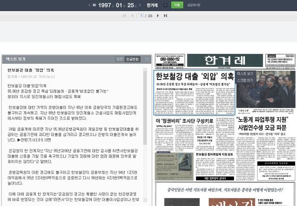Click the crowd photo on the front page
This screenshot has width=297, height=206.
click(x=266, y=90)
